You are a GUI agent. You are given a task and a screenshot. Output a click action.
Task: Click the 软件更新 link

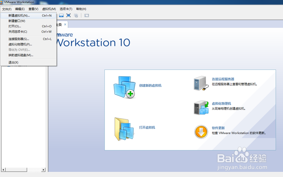tap(218, 128)
